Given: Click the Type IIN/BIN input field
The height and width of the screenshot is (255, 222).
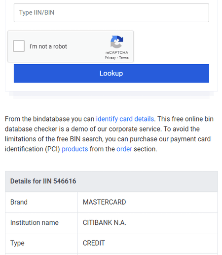Looking at the screenshot, I should click(111, 13).
